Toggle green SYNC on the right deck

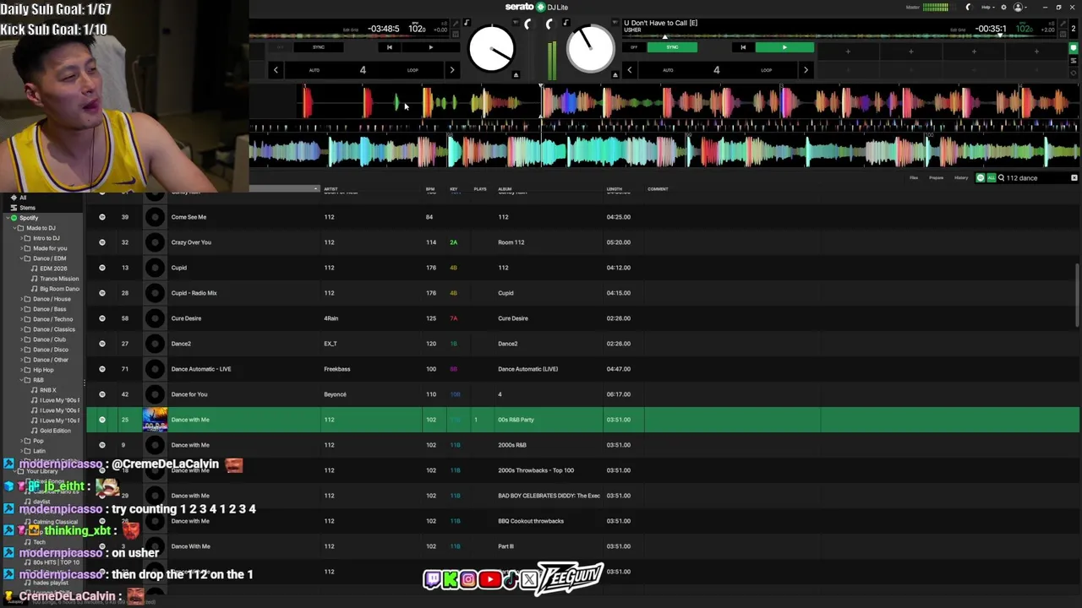pos(672,47)
